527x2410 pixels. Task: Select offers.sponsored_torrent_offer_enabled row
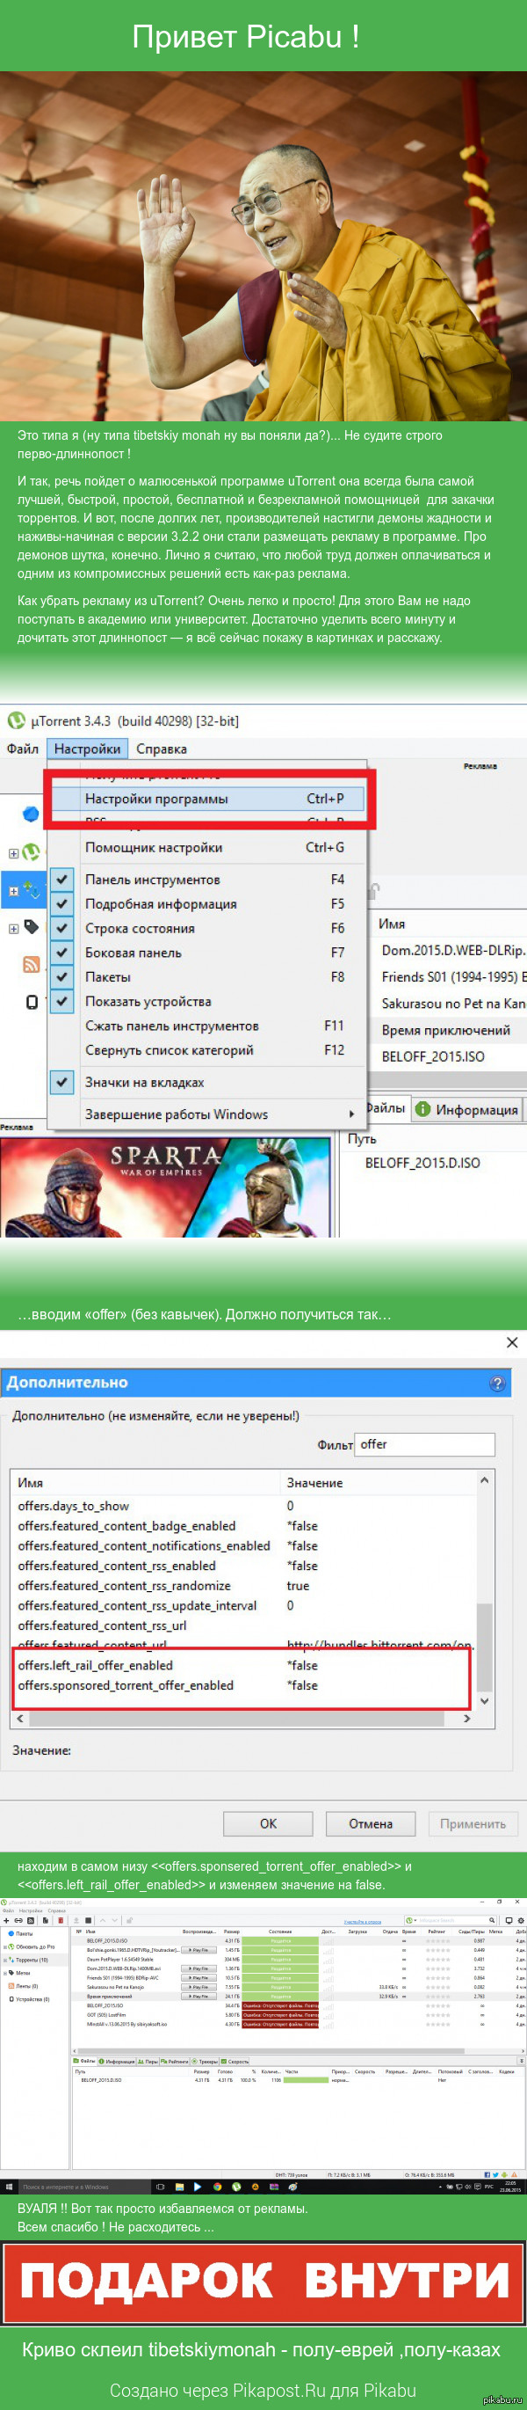pos(243,1685)
